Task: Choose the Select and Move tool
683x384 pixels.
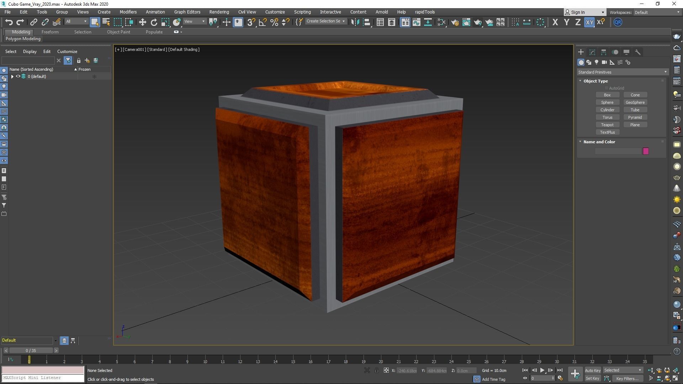Action: click(142, 22)
